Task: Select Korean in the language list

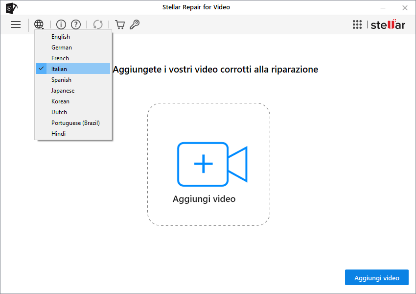Action: [73, 101]
